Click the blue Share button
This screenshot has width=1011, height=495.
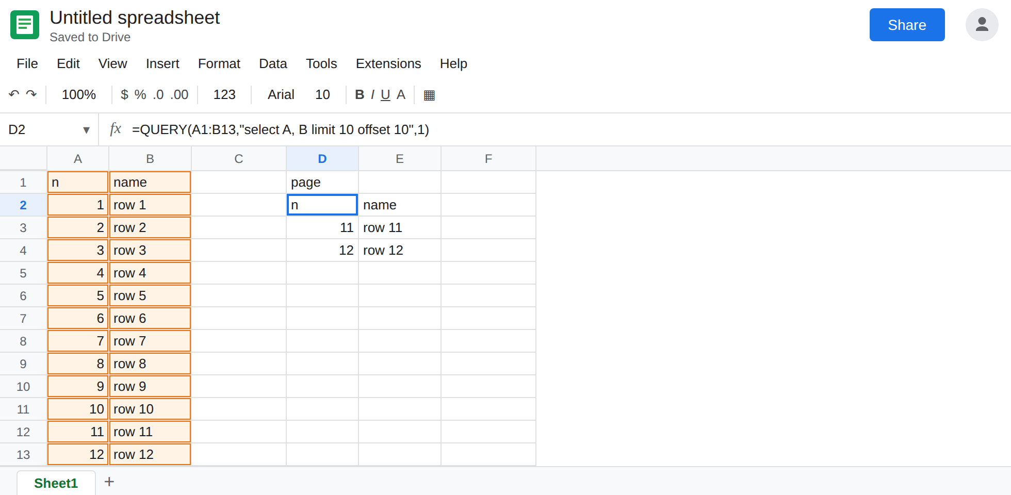click(x=907, y=25)
